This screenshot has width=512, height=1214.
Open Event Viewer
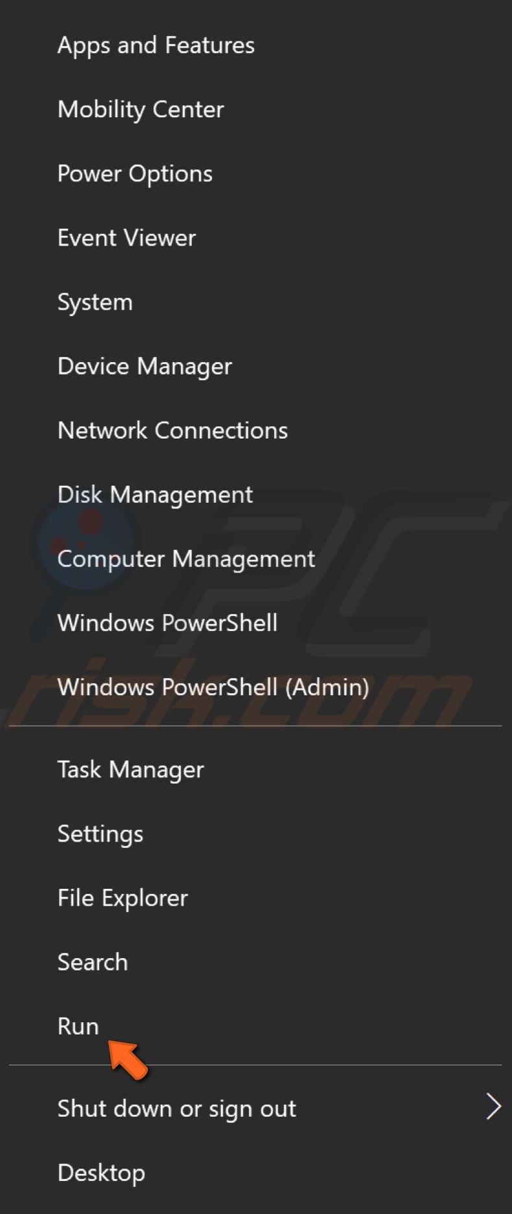(126, 238)
